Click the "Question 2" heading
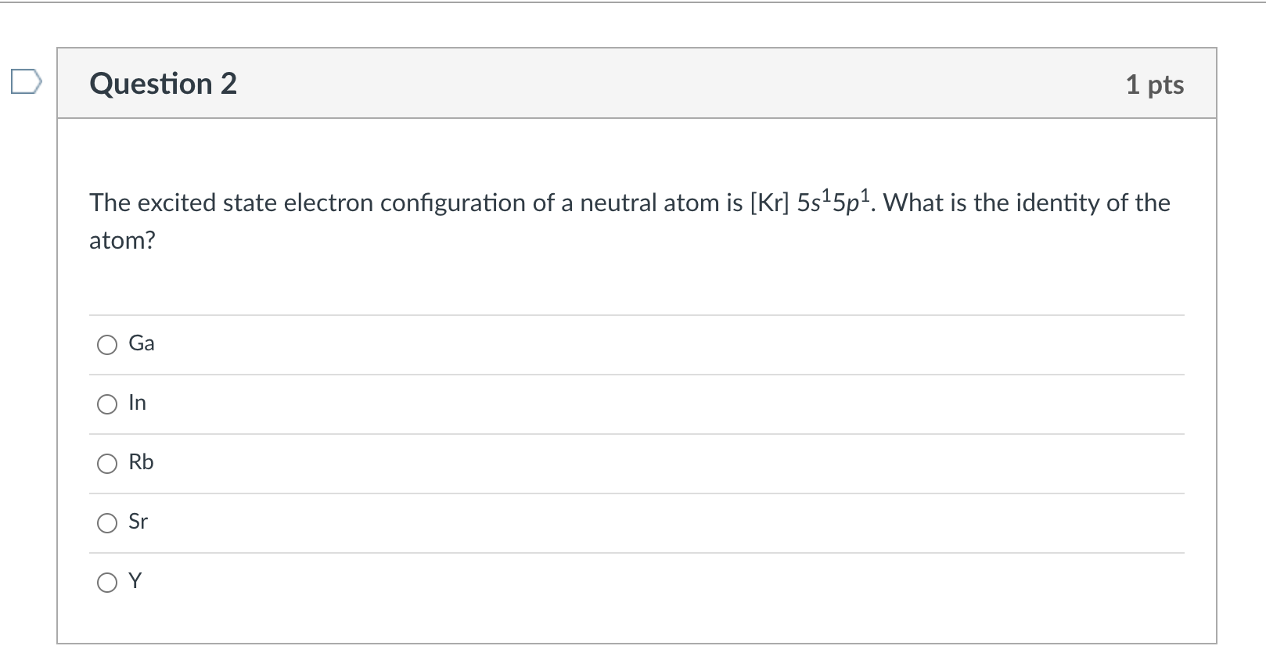 click(163, 84)
